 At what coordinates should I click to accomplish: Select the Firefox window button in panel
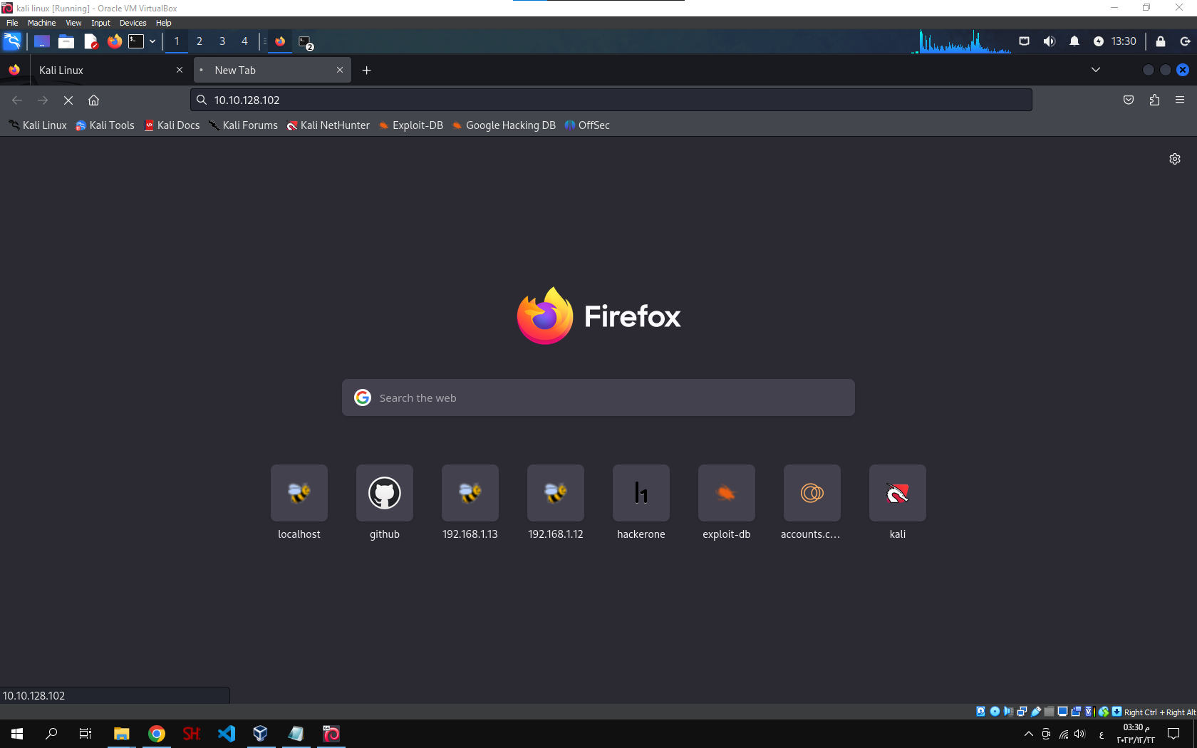pos(280,41)
